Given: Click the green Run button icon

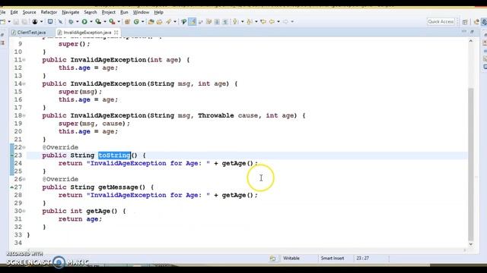Looking at the screenshot, I should 84,22.
